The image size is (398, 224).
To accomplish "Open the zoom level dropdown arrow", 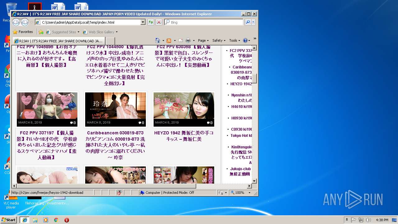I will point(249,193).
